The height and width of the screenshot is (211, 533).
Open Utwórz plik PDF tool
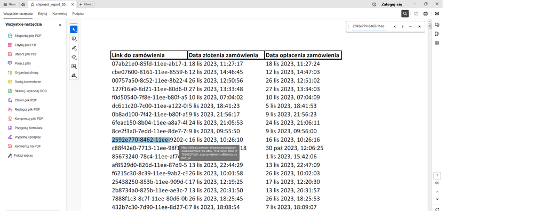tap(23, 54)
